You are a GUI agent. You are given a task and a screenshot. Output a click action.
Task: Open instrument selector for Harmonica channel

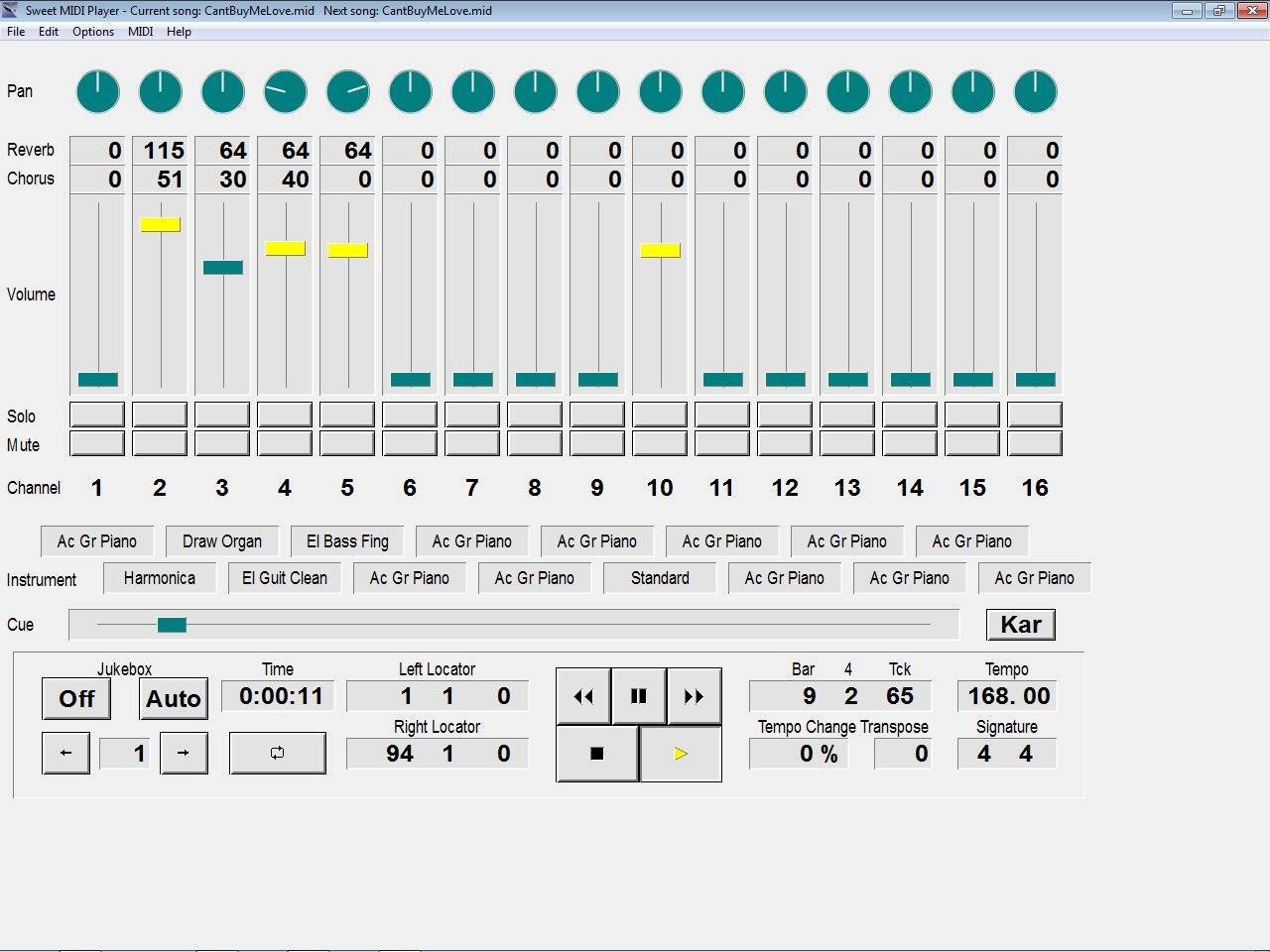pos(159,577)
